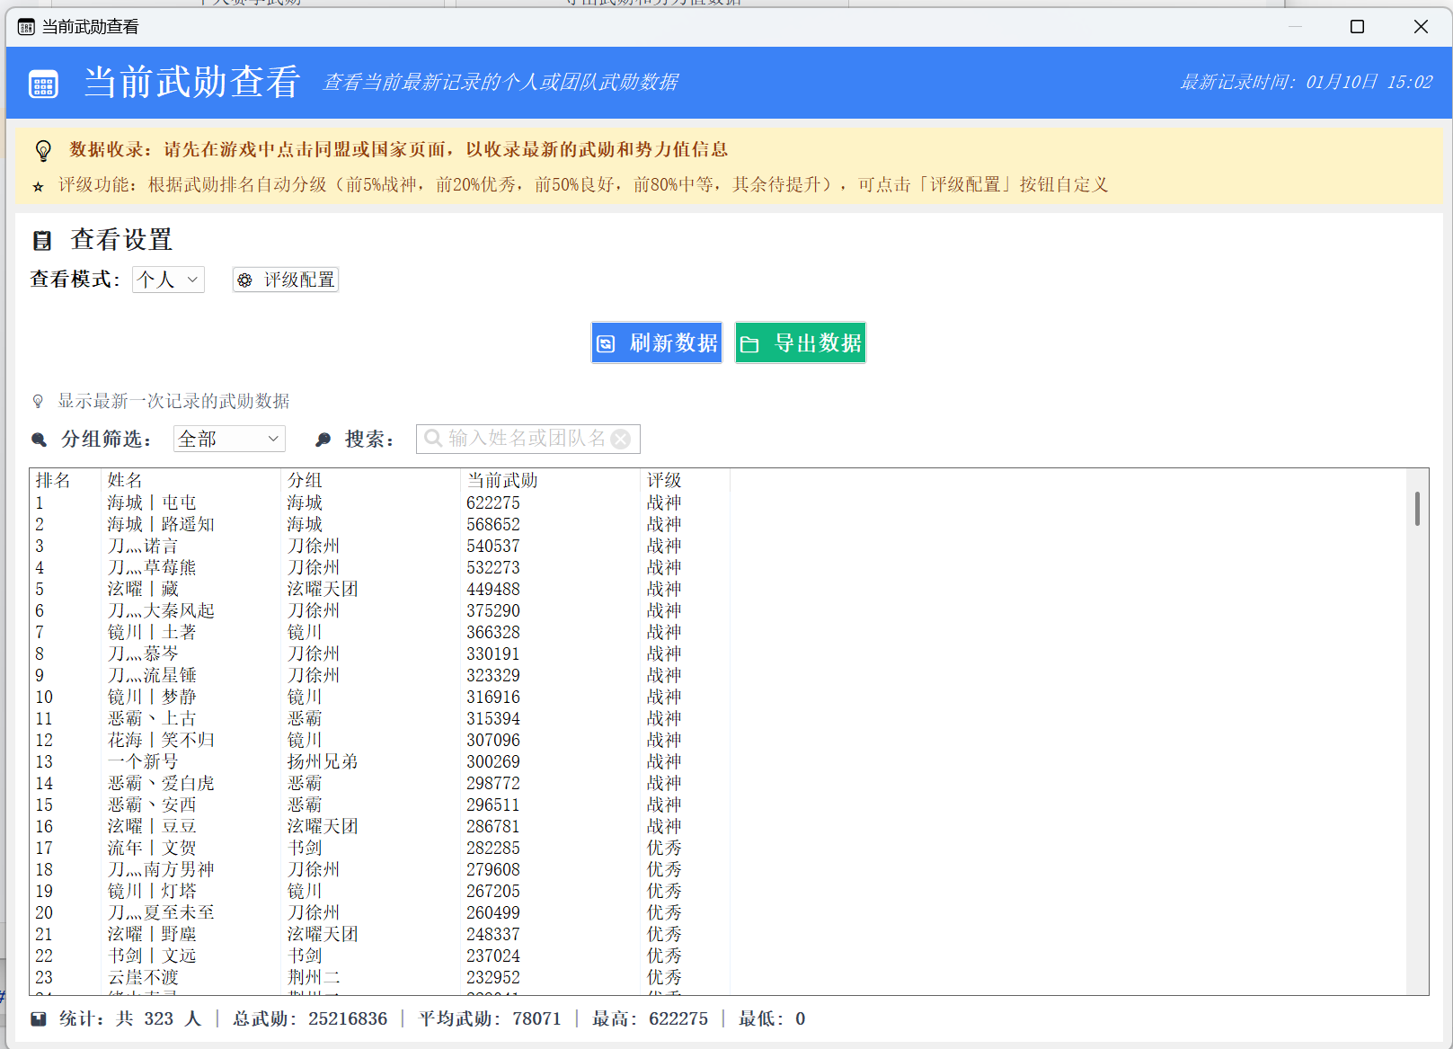Click the 平均武勋 78071 status entry
The image size is (1453, 1049).
click(x=490, y=1018)
